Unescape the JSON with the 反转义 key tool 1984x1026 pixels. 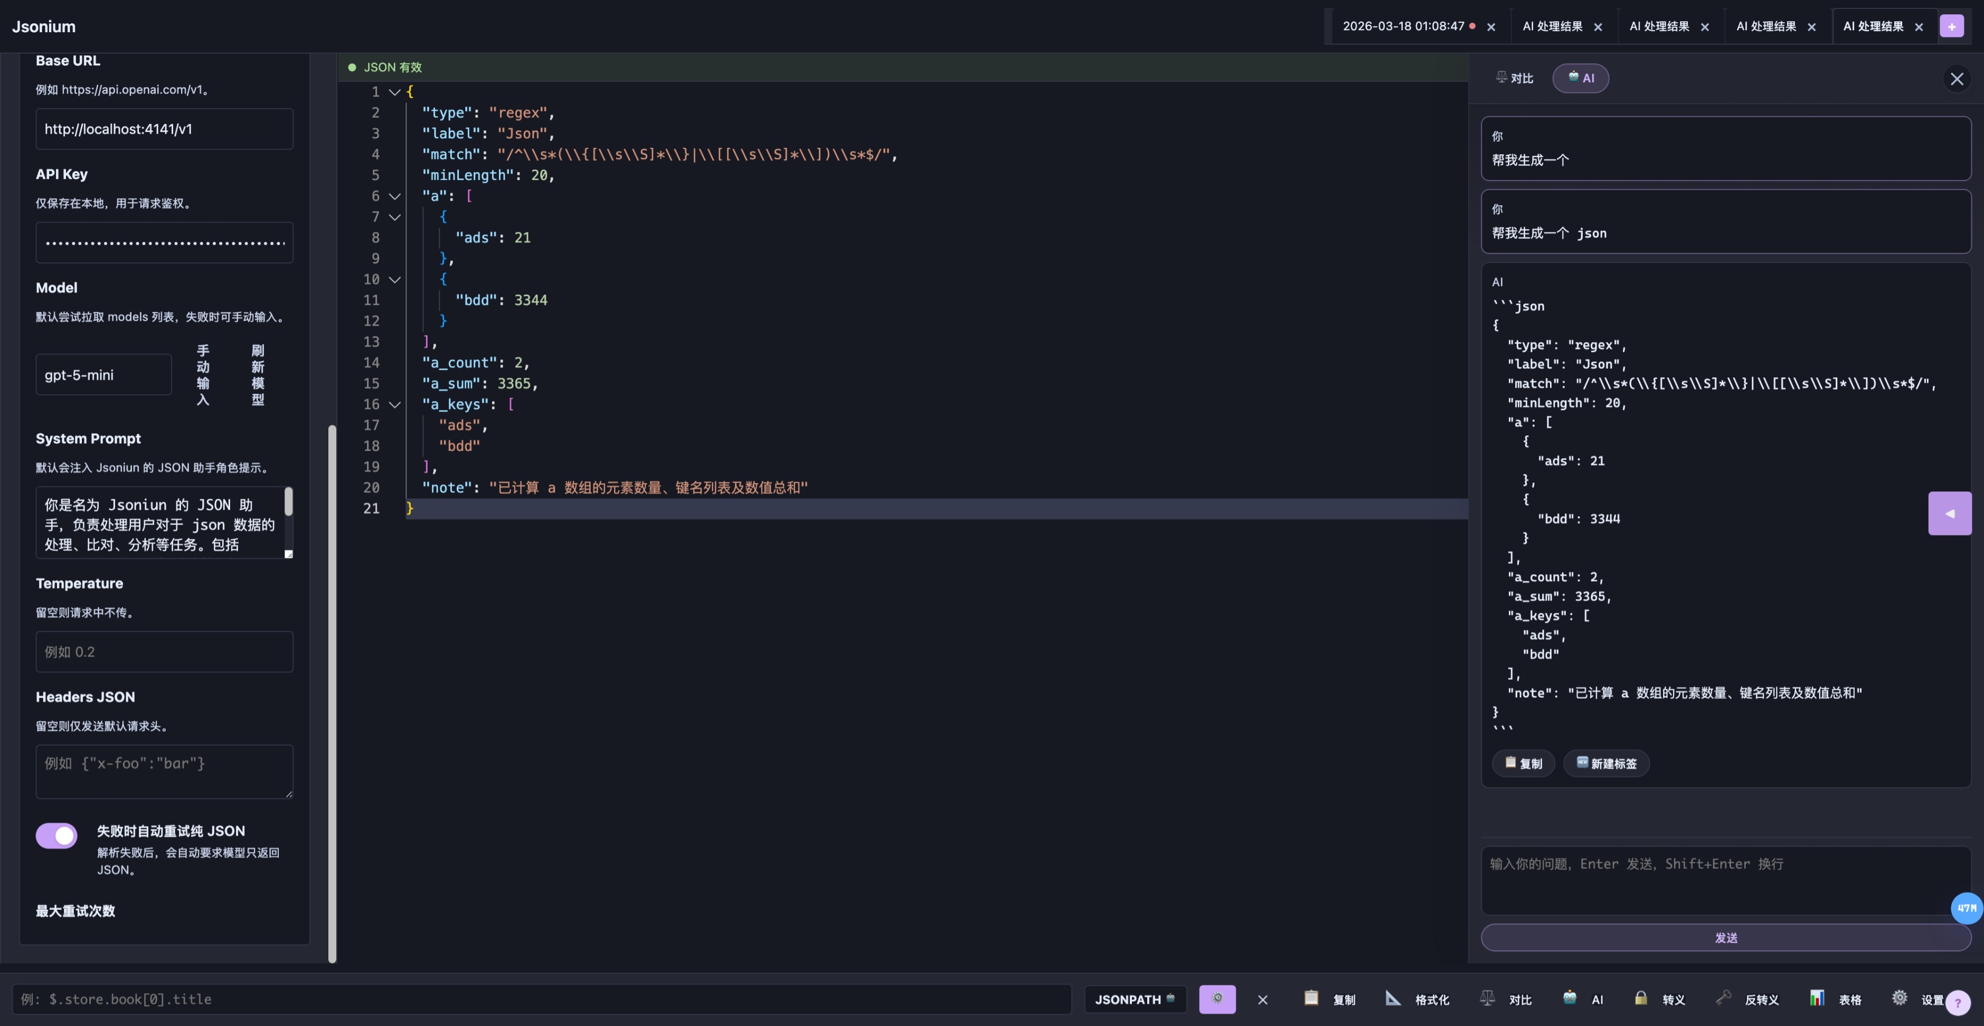point(1747,999)
